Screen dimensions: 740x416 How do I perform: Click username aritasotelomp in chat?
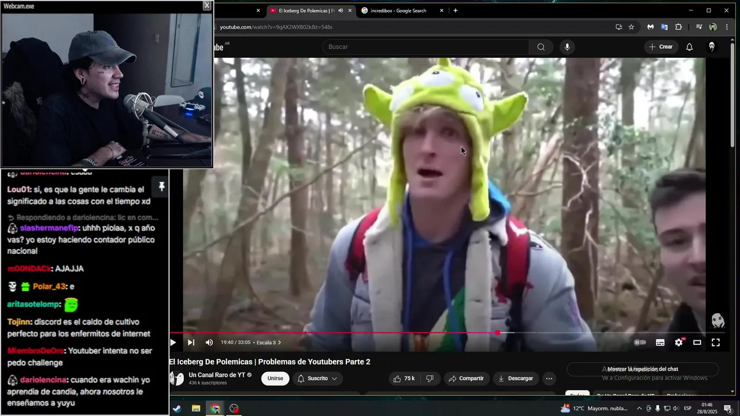click(x=32, y=304)
